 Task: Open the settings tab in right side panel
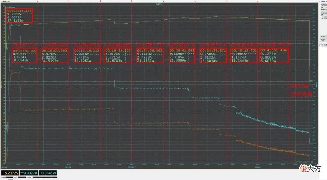tap(323, 2)
